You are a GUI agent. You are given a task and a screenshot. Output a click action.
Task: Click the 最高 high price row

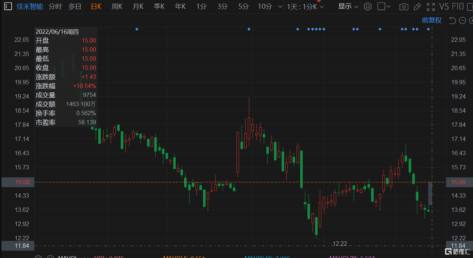66,50
